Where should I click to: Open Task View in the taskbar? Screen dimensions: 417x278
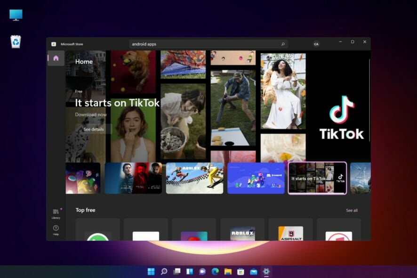pyautogui.click(x=177, y=271)
